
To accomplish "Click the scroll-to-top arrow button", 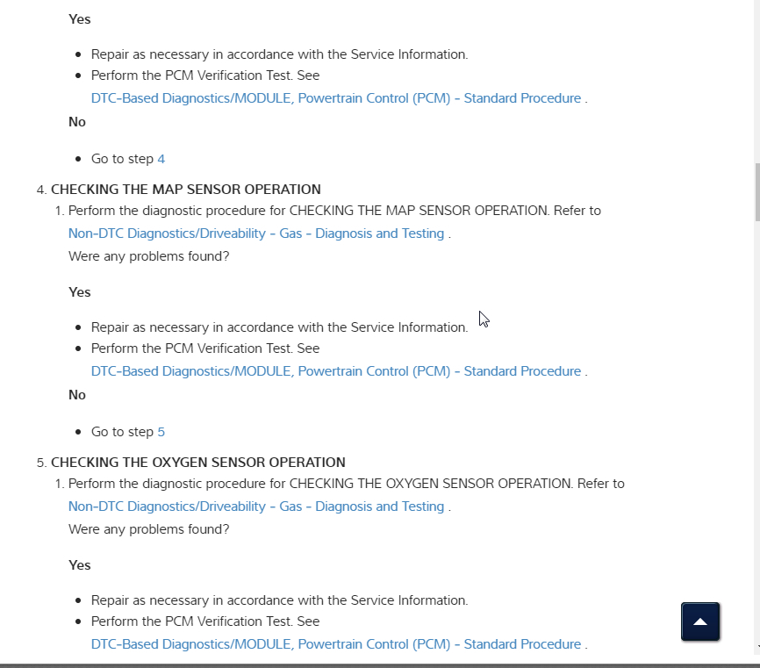I will point(700,621).
